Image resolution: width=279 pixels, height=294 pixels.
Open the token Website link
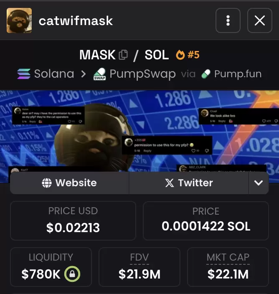point(70,183)
